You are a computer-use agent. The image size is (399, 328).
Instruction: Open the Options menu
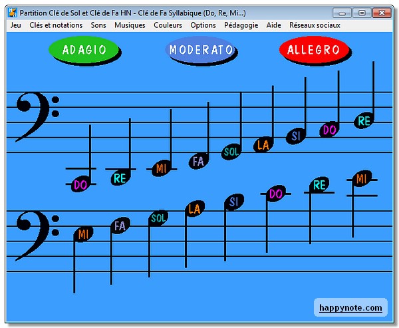[203, 25]
